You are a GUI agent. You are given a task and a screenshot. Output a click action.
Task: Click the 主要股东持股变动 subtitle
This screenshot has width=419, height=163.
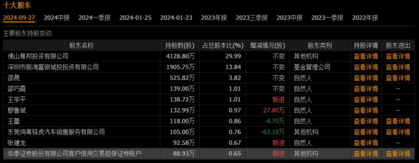pyautogui.click(x=27, y=34)
